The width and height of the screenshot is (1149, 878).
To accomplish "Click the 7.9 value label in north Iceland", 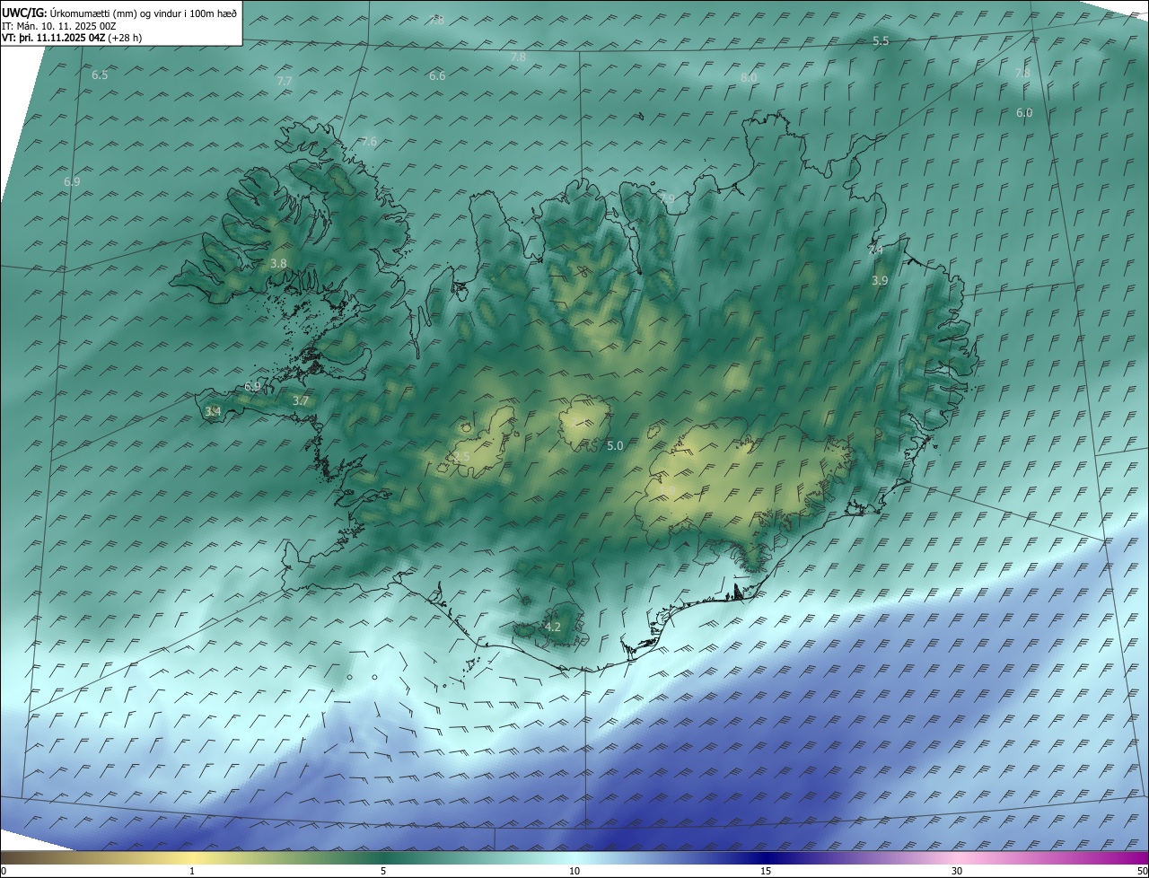I will point(666,198).
